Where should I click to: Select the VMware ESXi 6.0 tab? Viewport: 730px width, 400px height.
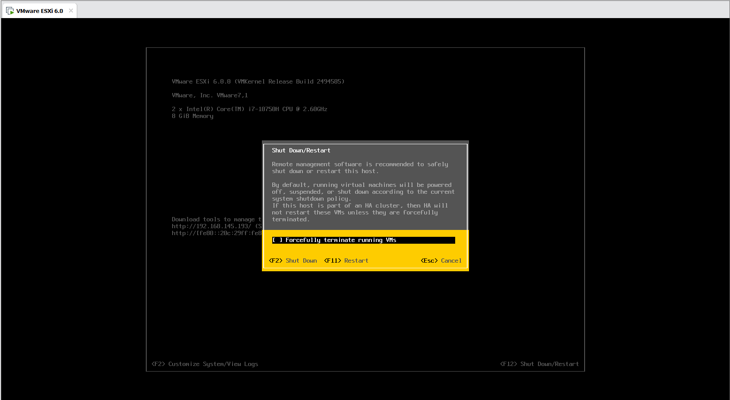pos(39,11)
